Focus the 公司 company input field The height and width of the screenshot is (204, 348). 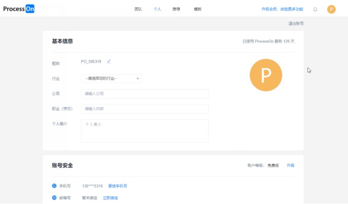click(145, 94)
